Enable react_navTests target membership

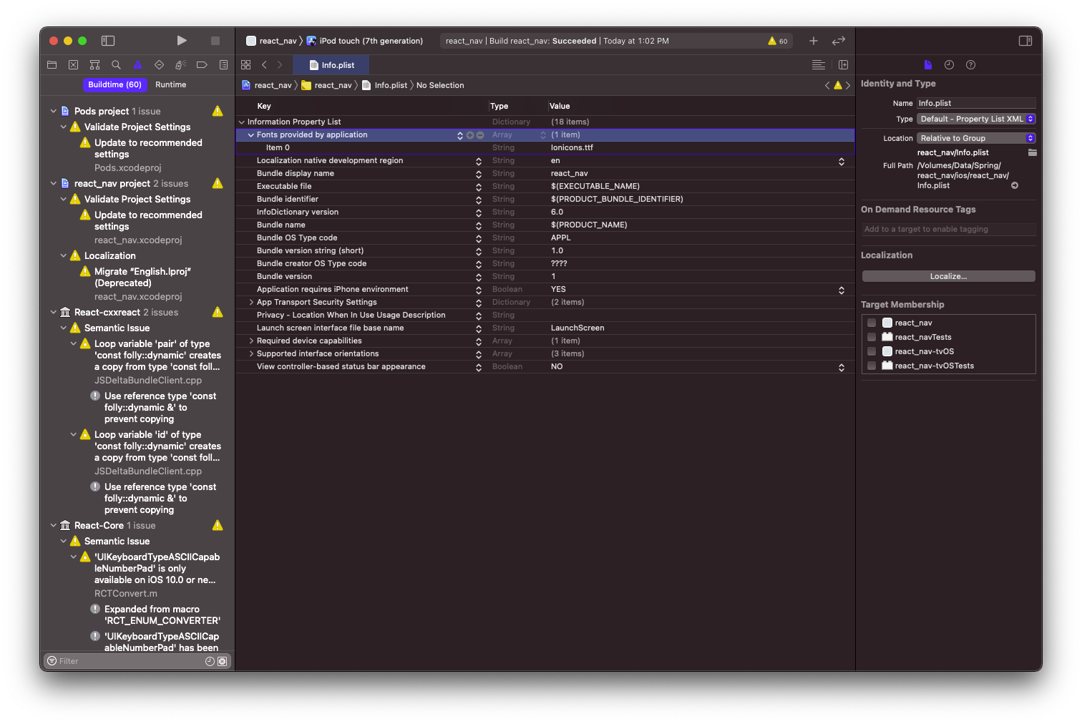coord(872,337)
